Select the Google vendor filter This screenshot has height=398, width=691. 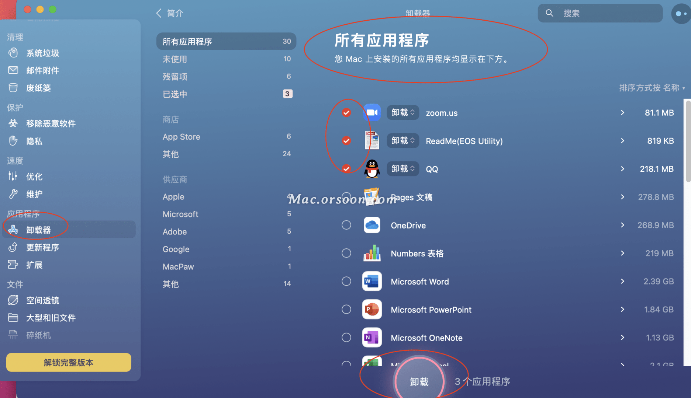226,249
